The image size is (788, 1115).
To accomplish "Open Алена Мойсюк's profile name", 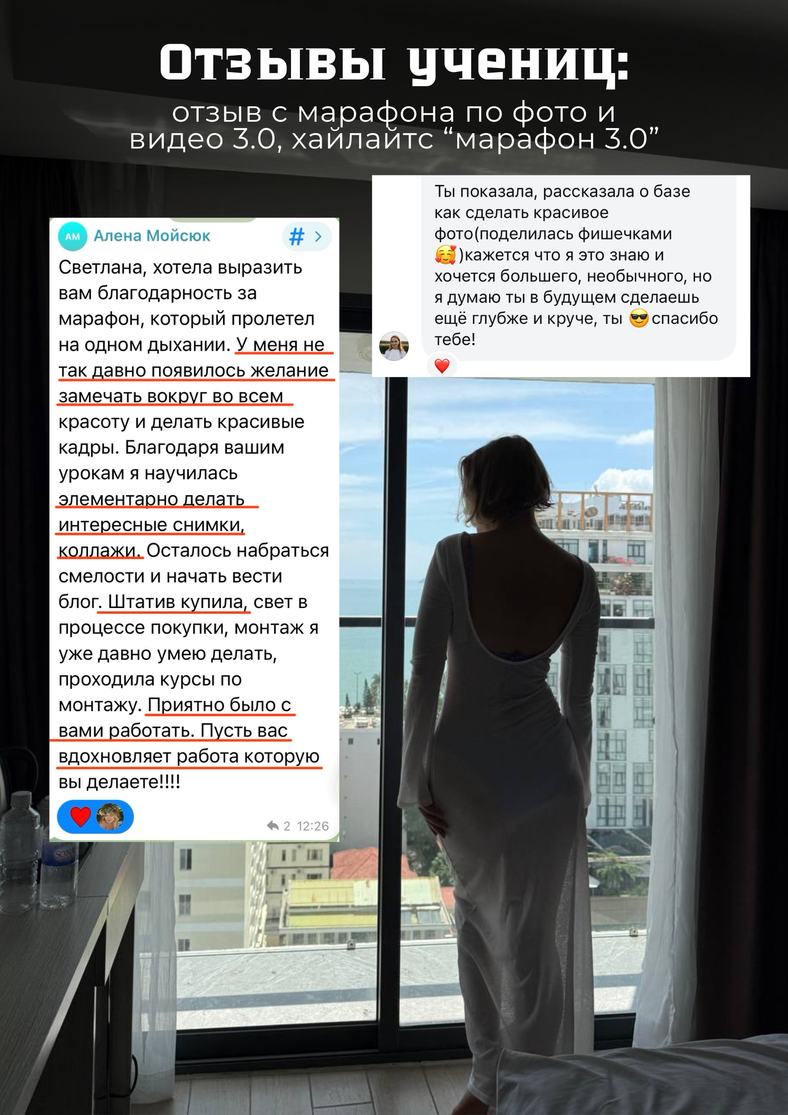I will coord(152,236).
